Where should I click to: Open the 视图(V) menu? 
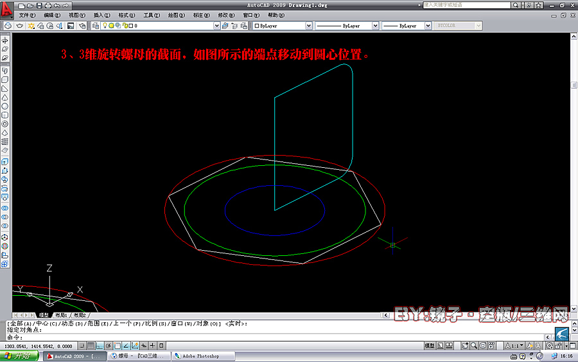click(x=76, y=15)
